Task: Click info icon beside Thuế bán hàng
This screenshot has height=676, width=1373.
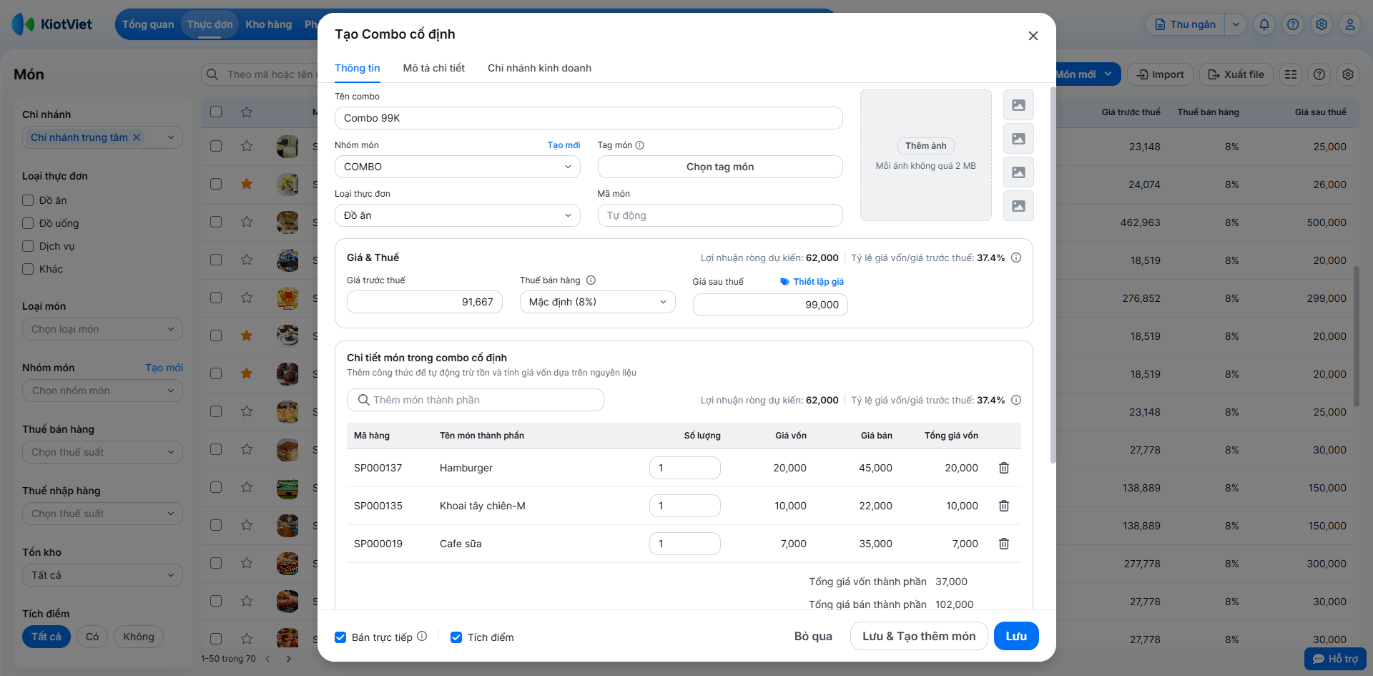Action: [x=591, y=280]
